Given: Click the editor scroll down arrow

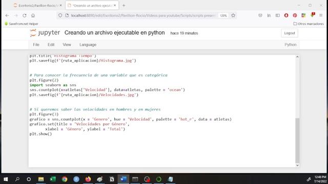Looking at the screenshot, I should pyautogui.click(x=297, y=165).
